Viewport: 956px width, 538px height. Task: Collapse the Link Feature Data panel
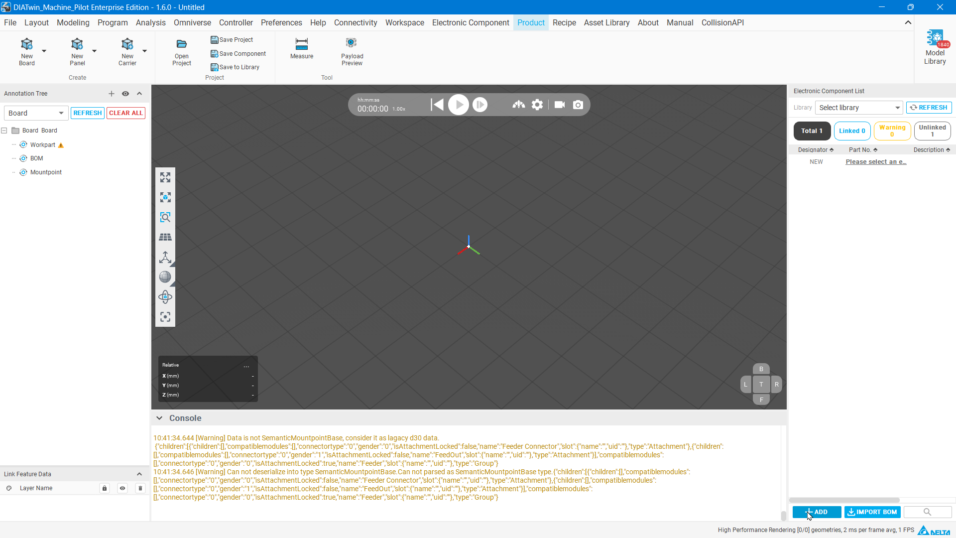point(139,474)
